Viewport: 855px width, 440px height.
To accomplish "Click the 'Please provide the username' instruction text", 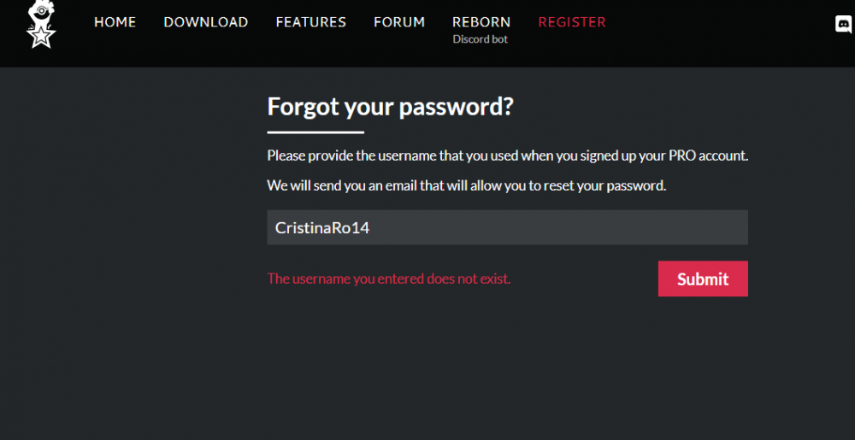I will [x=508, y=155].
